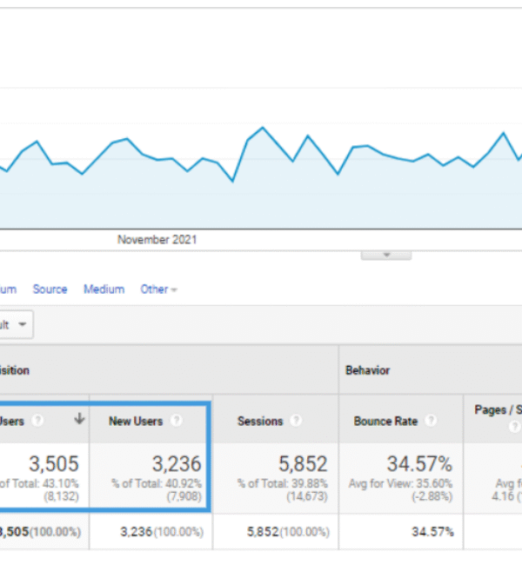The image size is (522, 565).
Task: Click the help icon under Pages / Session
Action: click(x=514, y=426)
